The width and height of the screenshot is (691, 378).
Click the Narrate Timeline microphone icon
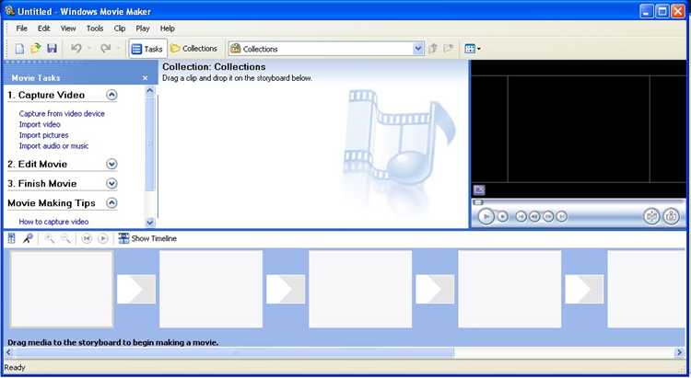click(28, 238)
